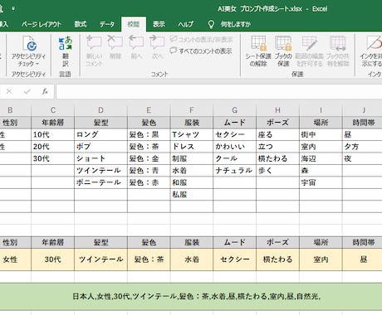Open the Formulas (数式) tab
The width and height of the screenshot is (382, 315).
point(81,24)
